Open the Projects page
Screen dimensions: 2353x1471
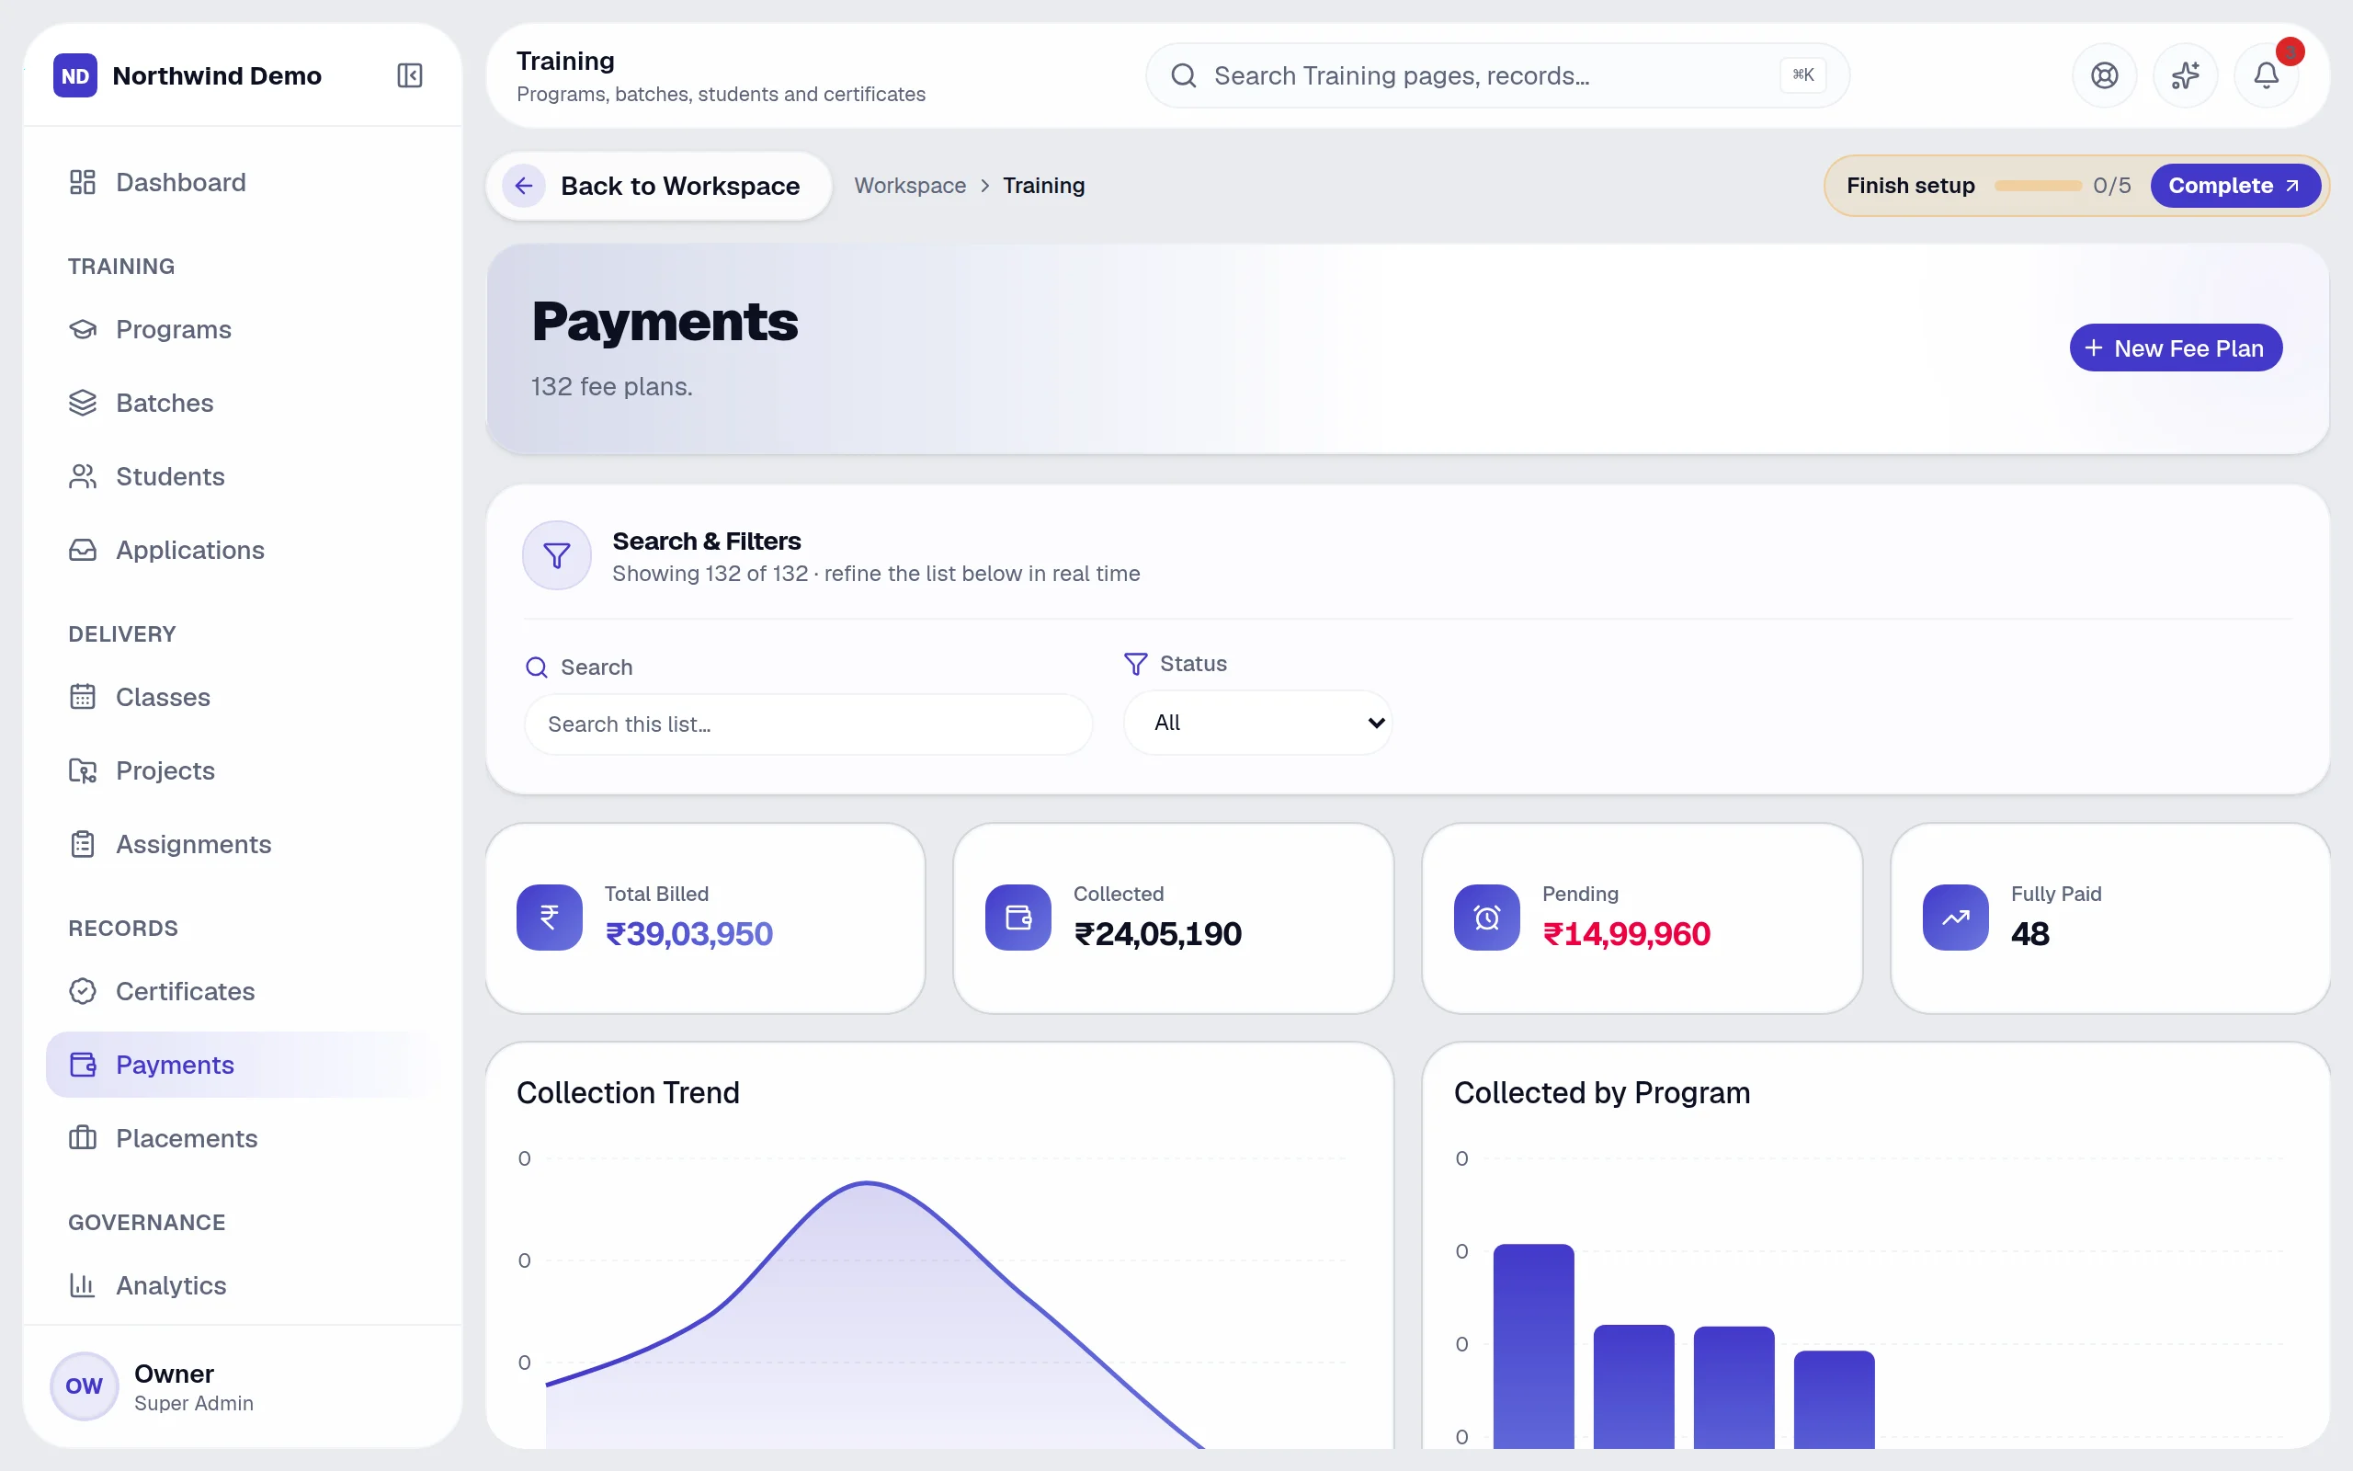[x=242, y=770]
